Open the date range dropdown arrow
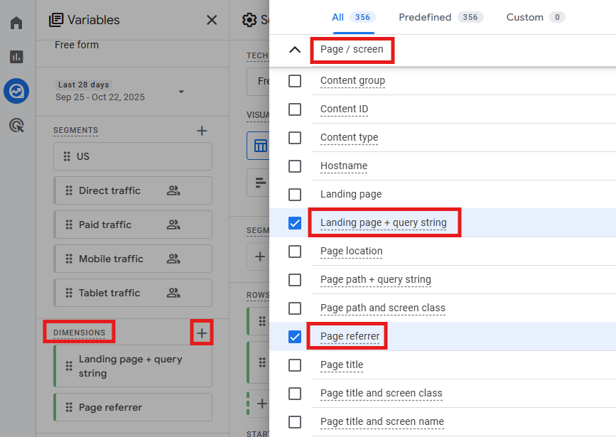Viewport: 616px width, 437px height. 181,92
